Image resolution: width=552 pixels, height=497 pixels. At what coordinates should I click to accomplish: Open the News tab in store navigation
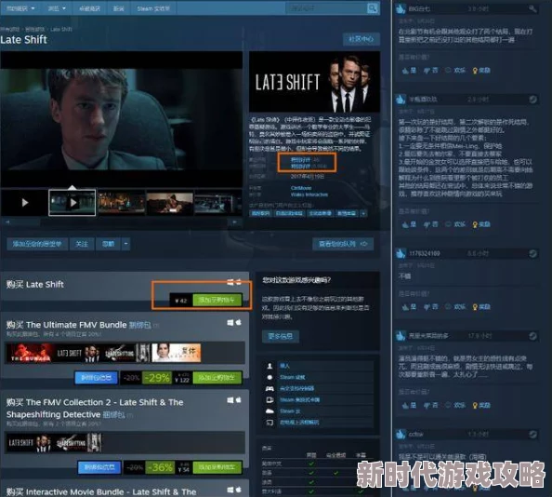119,8
